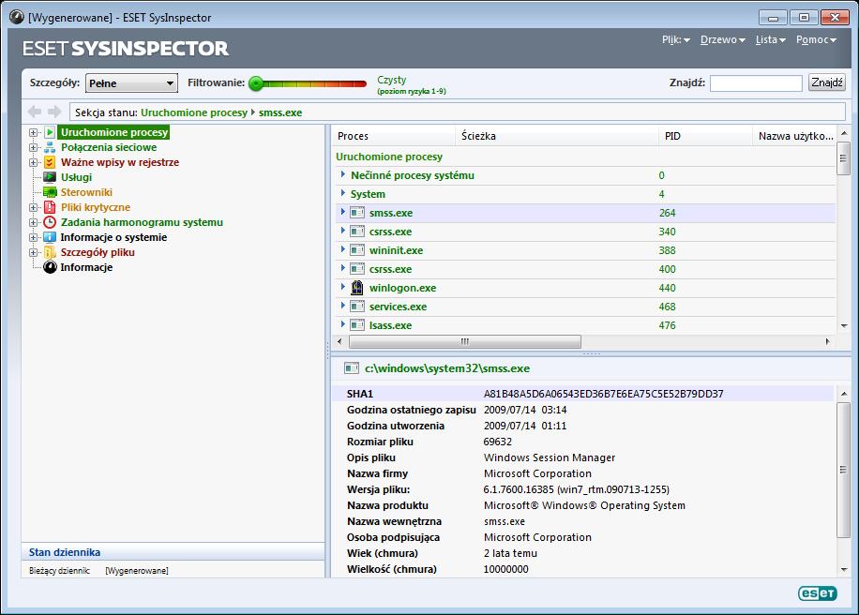Image resolution: width=859 pixels, height=615 pixels.
Task: Click the Pliki krytyczne document icon
Action: click(50, 207)
